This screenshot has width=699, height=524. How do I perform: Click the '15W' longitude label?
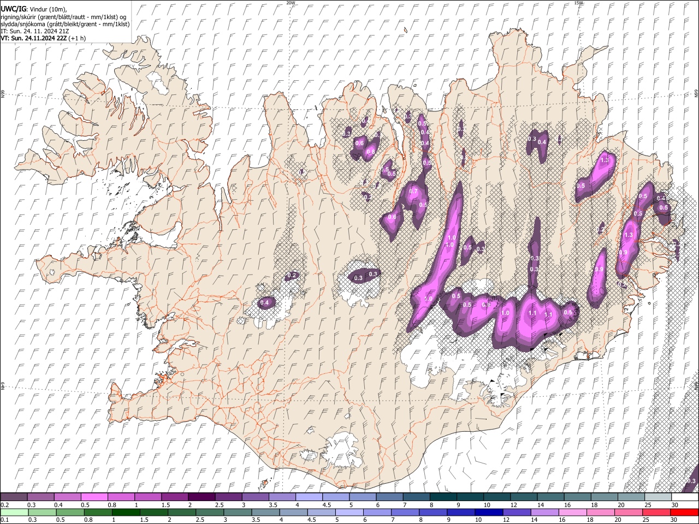pyautogui.click(x=579, y=3)
